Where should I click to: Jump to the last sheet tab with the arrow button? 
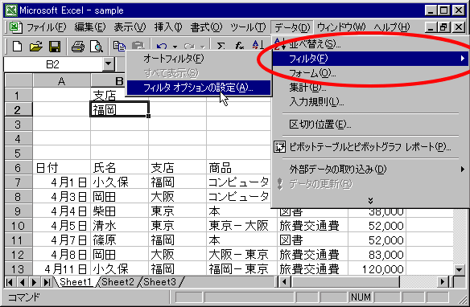tap(47, 282)
